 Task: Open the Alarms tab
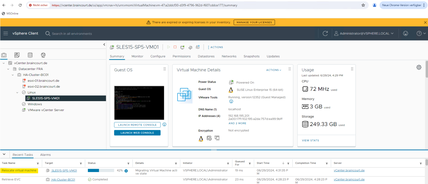pos(45,155)
